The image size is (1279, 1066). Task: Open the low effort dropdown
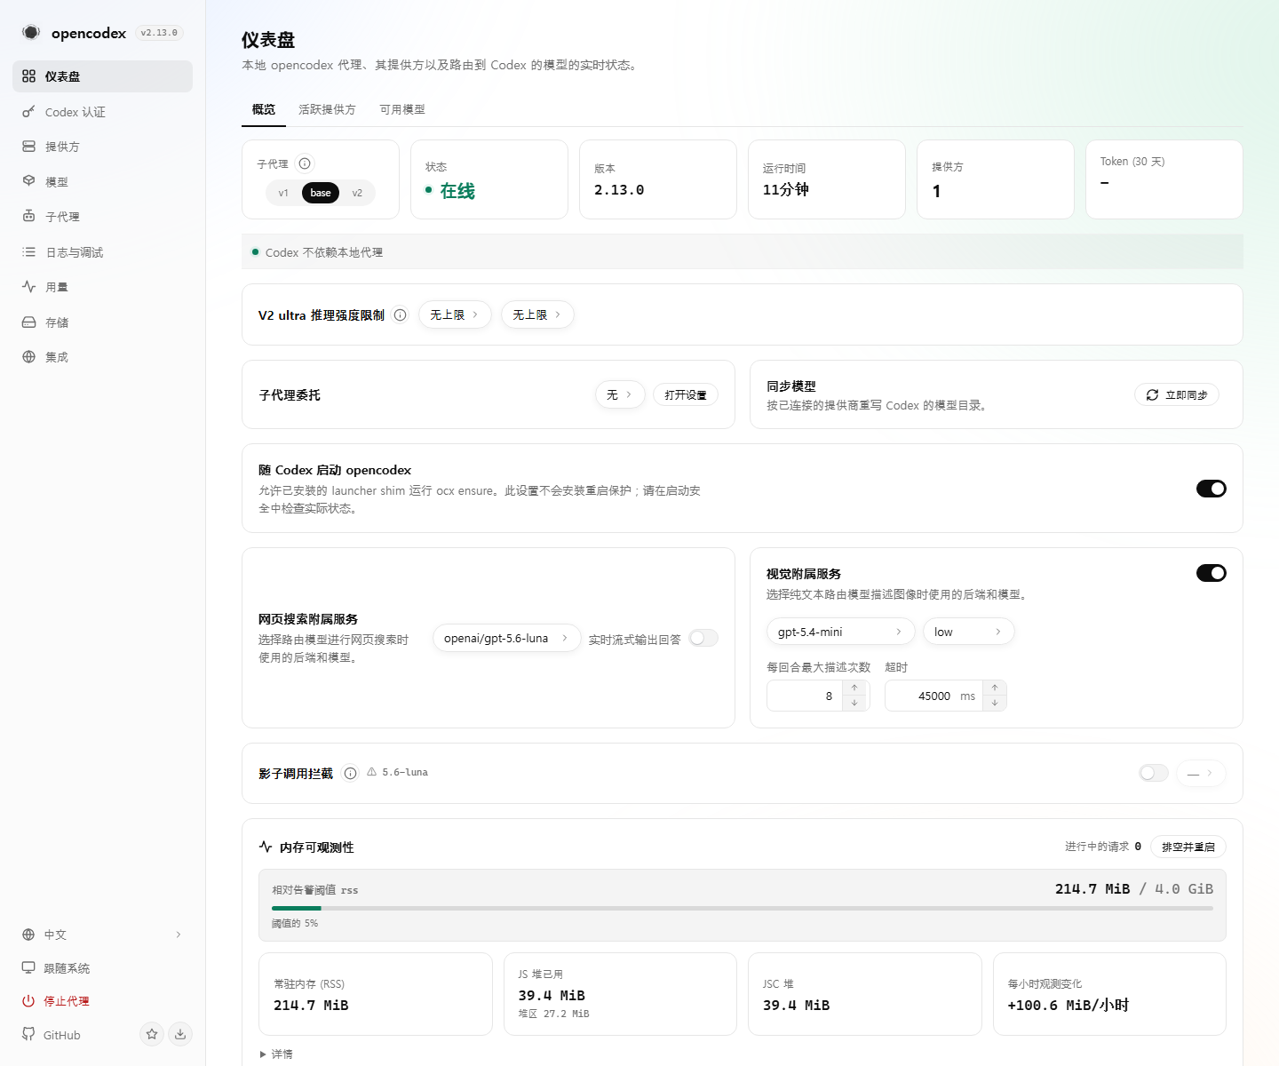(968, 632)
